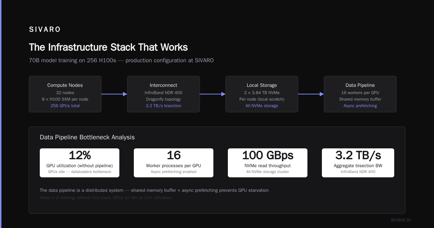Select the Compute Nodes card title
Image resolution: width=434 pixels, height=228 pixels.
coord(65,85)
